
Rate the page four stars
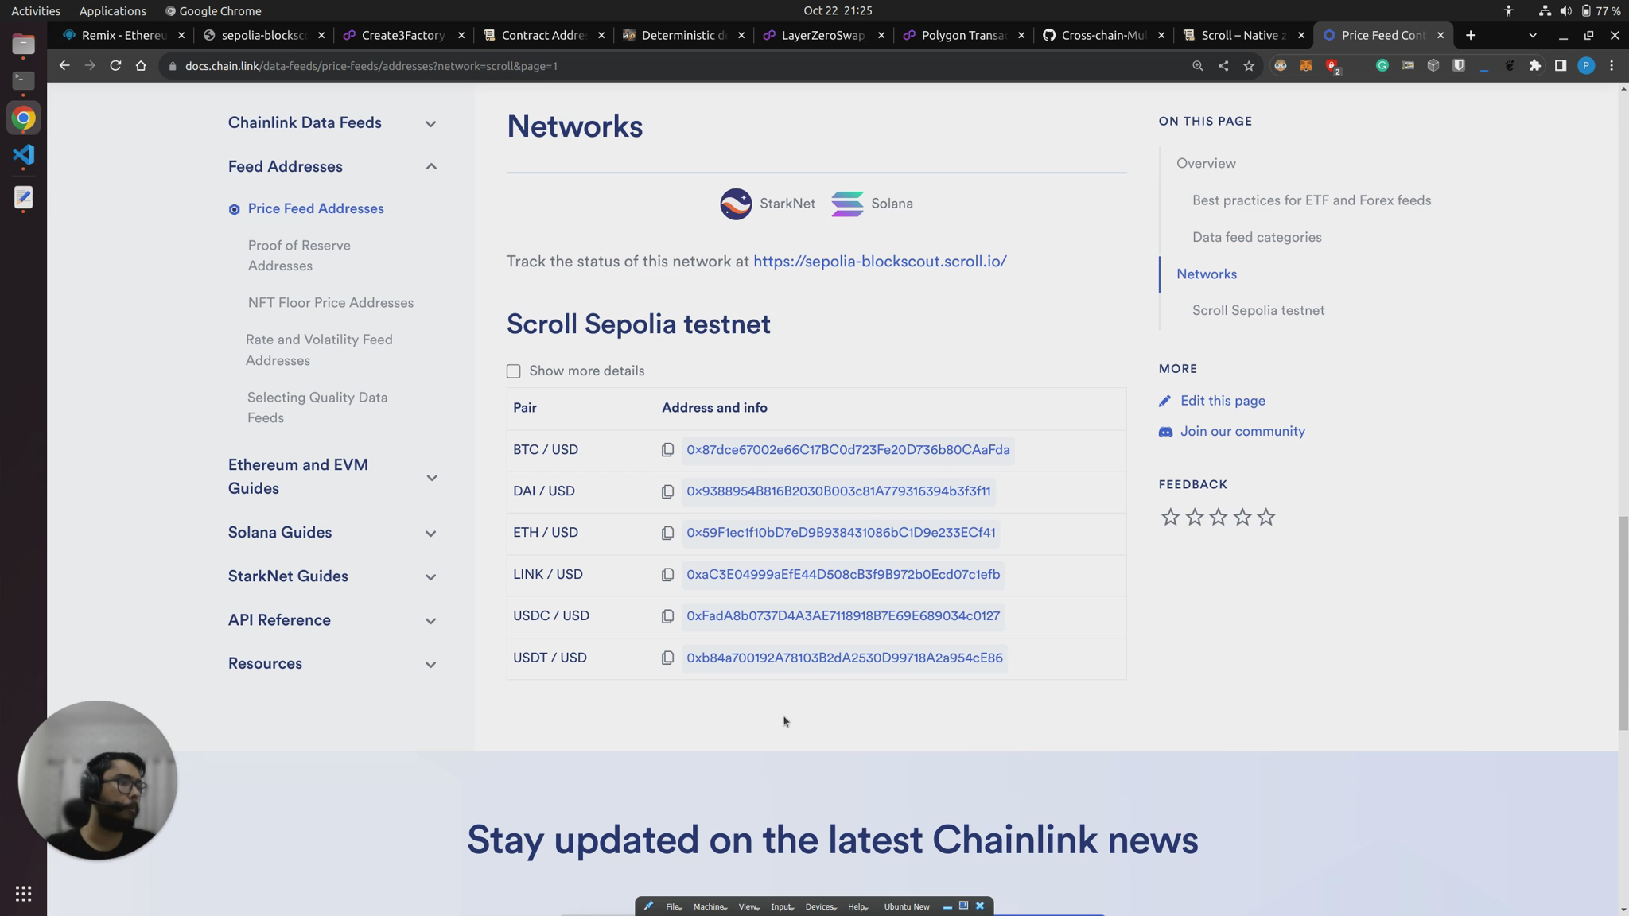[1242, 518]
